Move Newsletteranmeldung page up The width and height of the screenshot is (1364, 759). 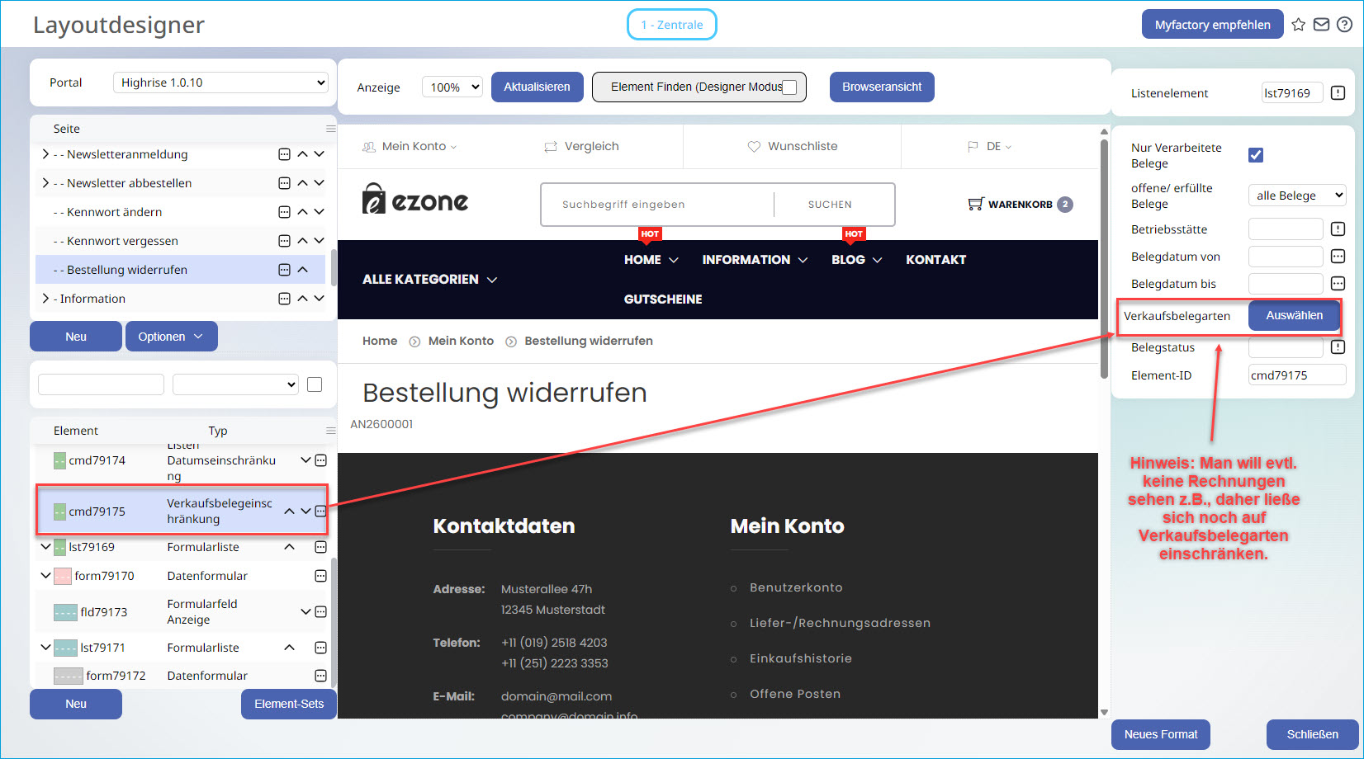coord(302,154)
